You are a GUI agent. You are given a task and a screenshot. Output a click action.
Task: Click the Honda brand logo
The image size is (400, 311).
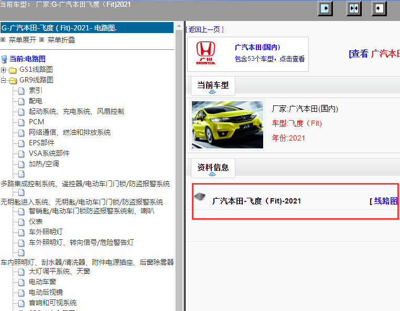click(206, 53)
